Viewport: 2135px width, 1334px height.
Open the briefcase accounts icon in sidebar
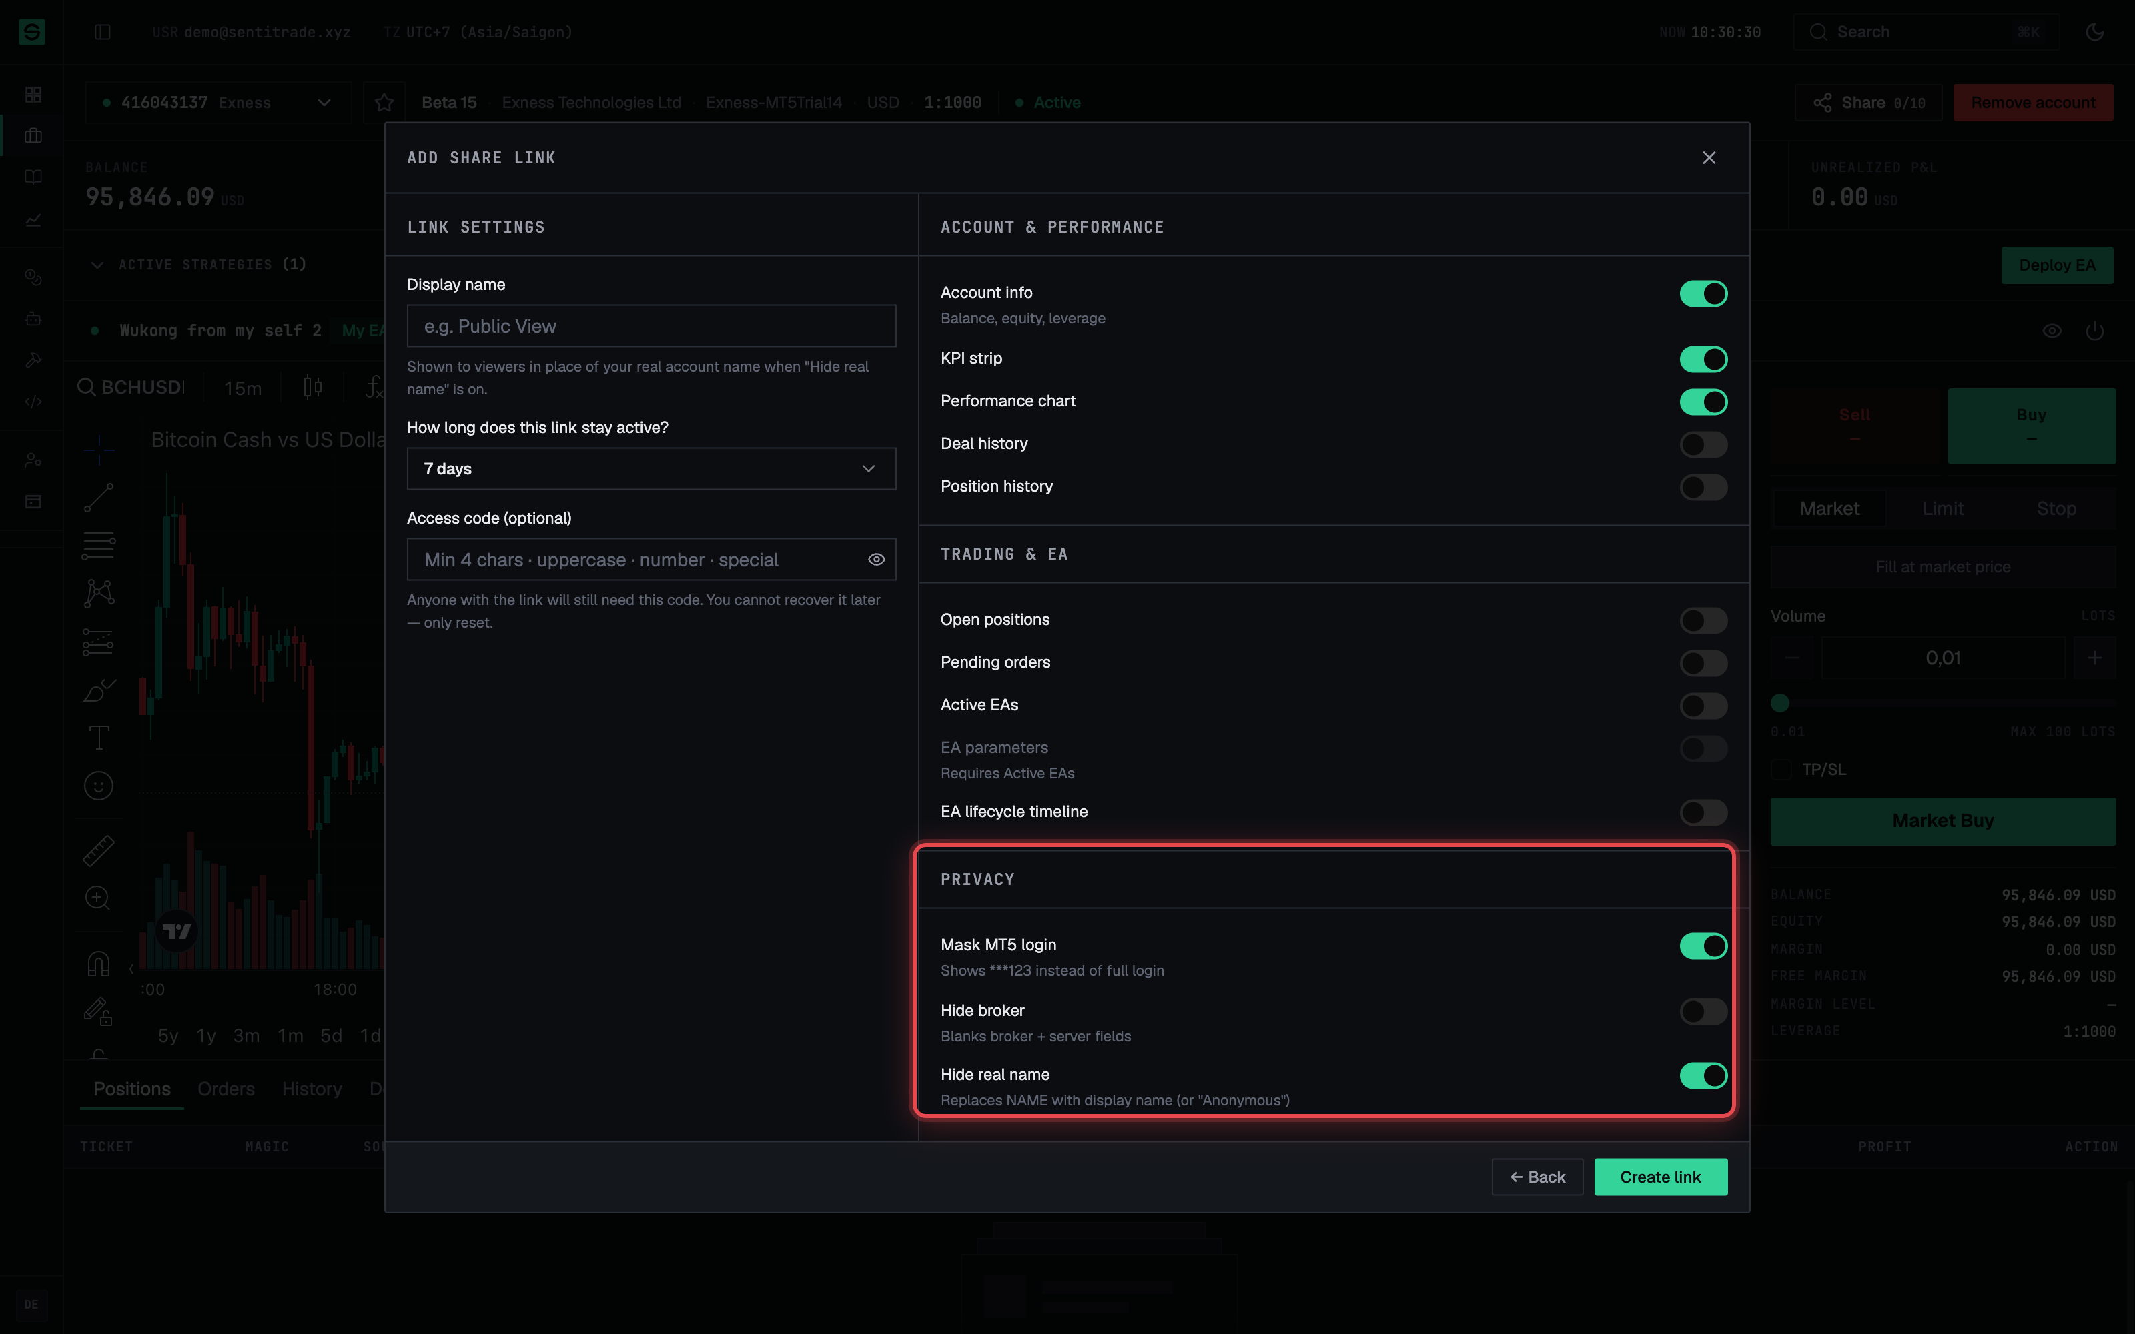tap(33, 136)
